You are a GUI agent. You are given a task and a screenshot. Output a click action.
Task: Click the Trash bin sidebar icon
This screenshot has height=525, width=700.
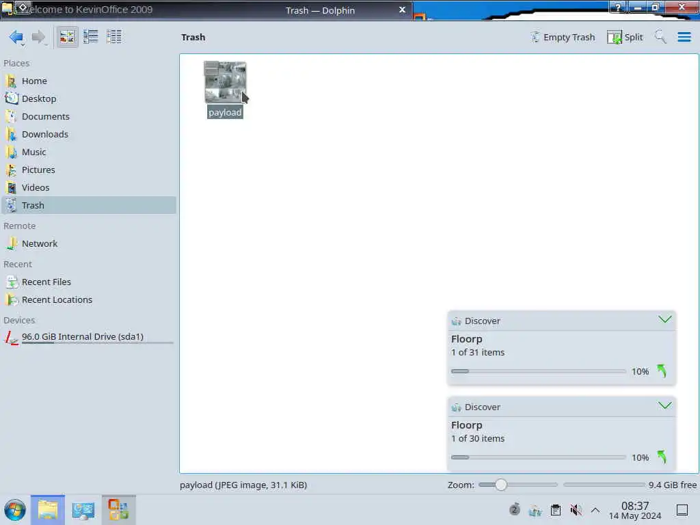[x=12, y=205]
